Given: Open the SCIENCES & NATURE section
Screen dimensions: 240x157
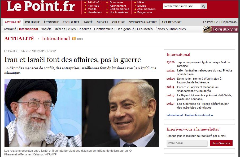Looking at the screenshot, I should (x=143, y=22).
